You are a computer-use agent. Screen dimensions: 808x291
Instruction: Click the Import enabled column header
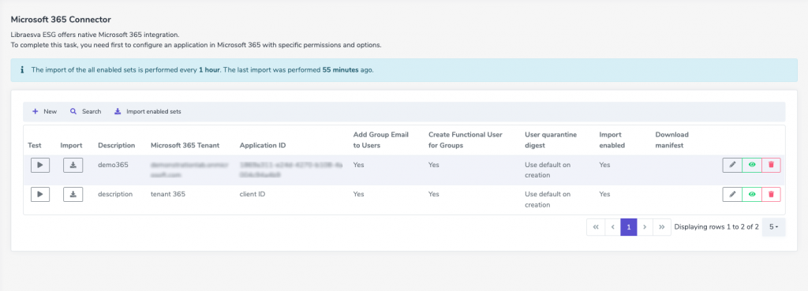tap(612, 140)
